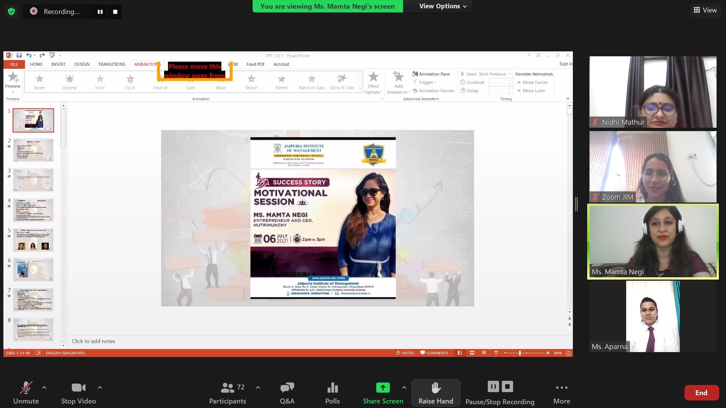Expand audio options arrow beside Unmute
Viewport: 726px width, 408px height.
pyautogui.click(x=44, y=387)
